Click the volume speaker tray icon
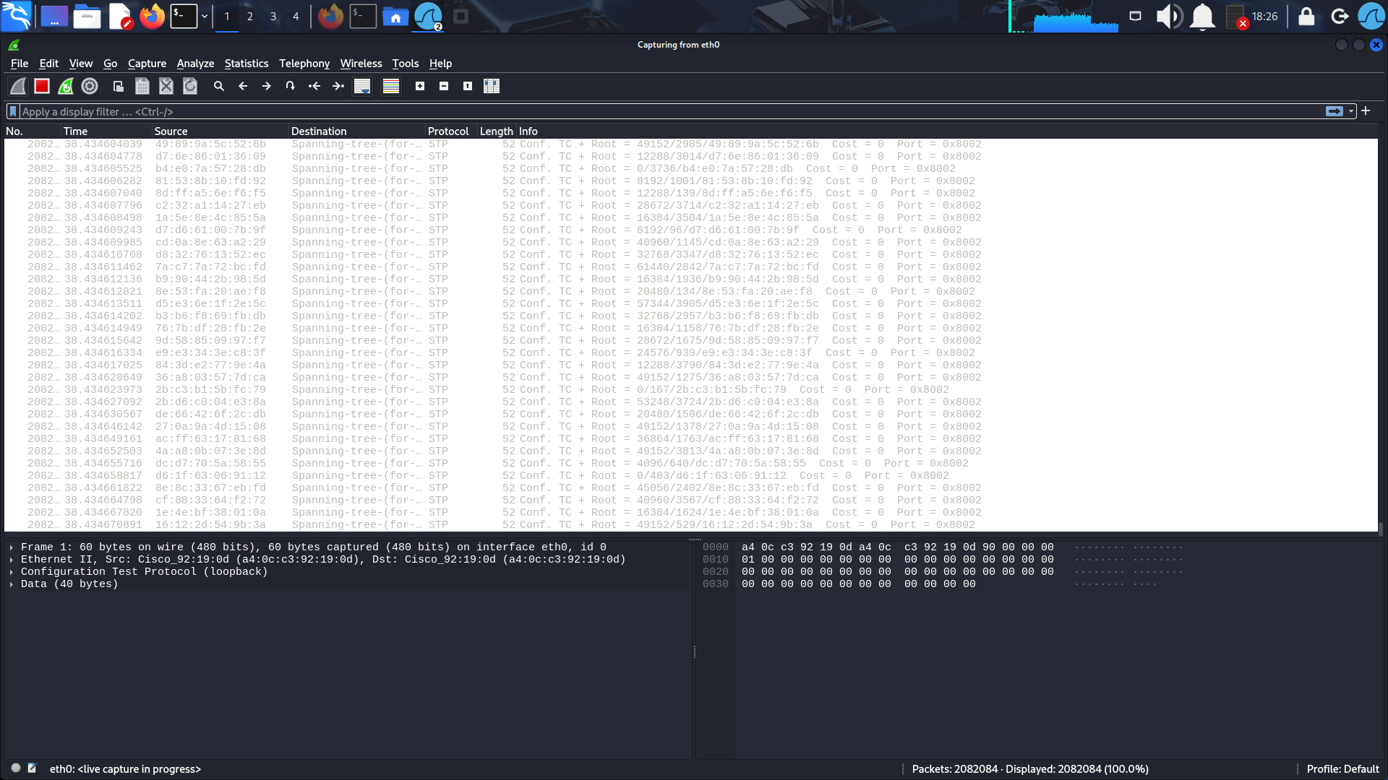This screenshot has width=1388, height=780. tap(1169, 16)
